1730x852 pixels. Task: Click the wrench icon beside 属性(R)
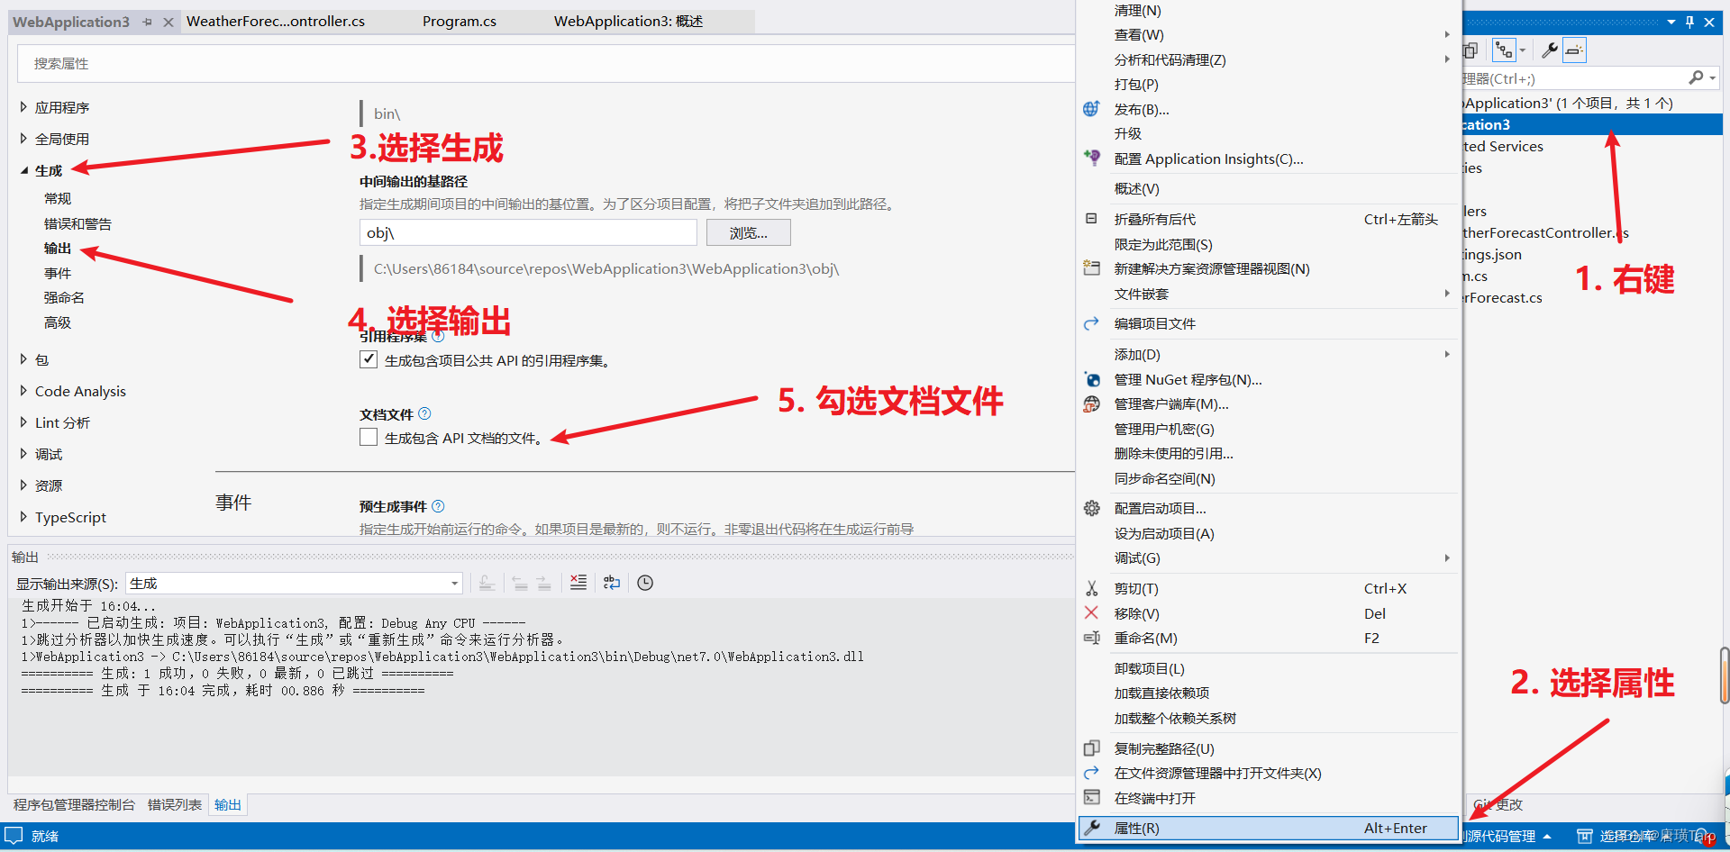1091,828
